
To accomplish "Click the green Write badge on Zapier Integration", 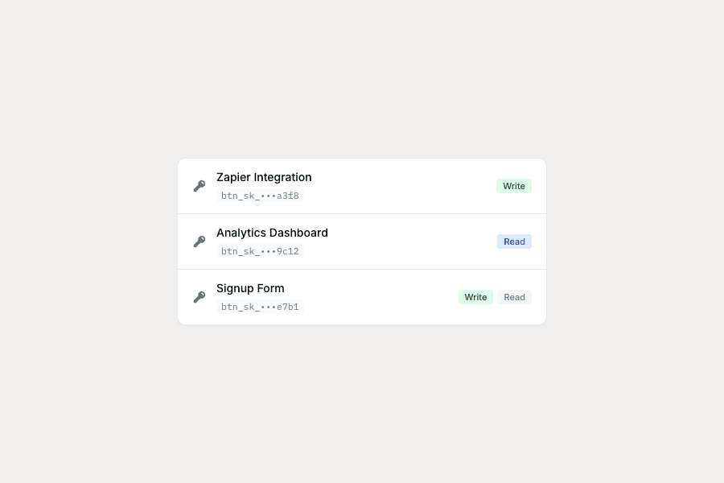I will click(514, 186).
